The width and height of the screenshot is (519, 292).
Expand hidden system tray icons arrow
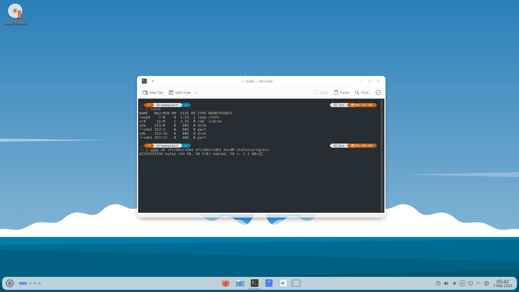[478, 283]
